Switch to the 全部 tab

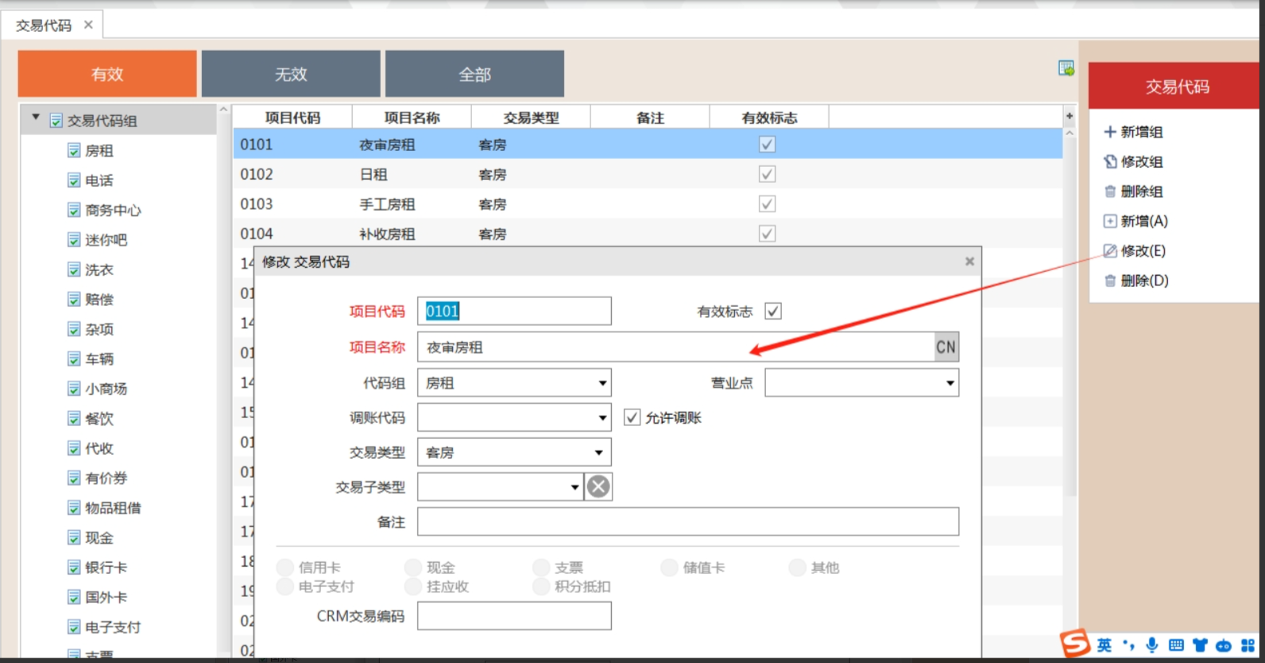tap(474, 74)
